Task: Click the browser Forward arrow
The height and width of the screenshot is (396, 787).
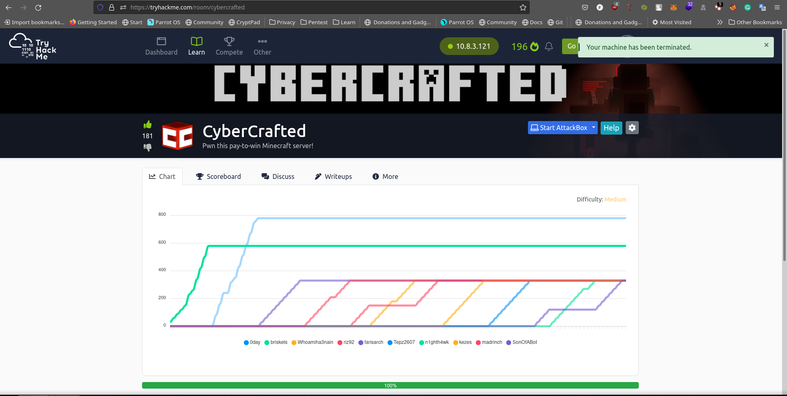Action: [x=23, y=7]
